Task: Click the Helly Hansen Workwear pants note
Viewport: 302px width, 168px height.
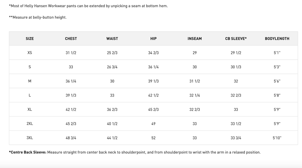Action: click(88, 6)
